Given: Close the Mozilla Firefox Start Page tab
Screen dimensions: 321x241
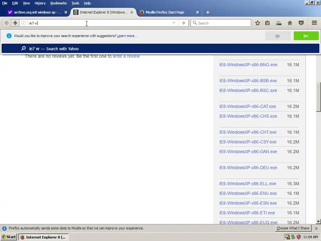Looking at the screenshot, I should point(197,12).
